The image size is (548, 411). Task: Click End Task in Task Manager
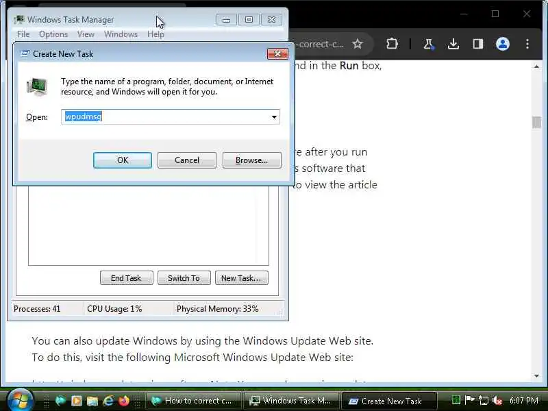126,278
